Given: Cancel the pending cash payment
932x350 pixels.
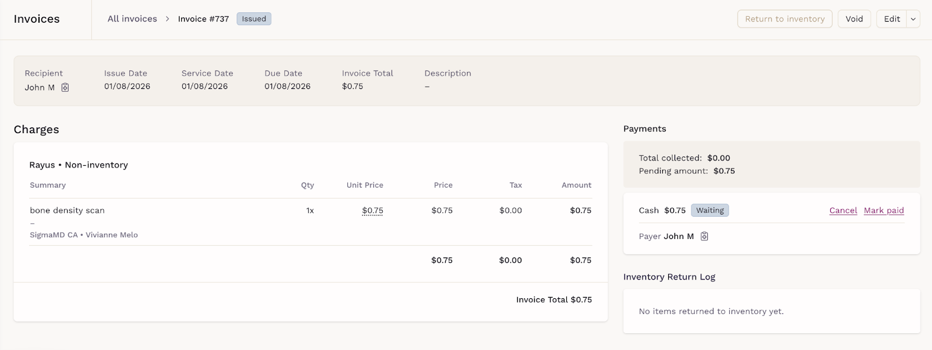Looking at the screenshot, I should pyautogui.click(x=843, y=210).
